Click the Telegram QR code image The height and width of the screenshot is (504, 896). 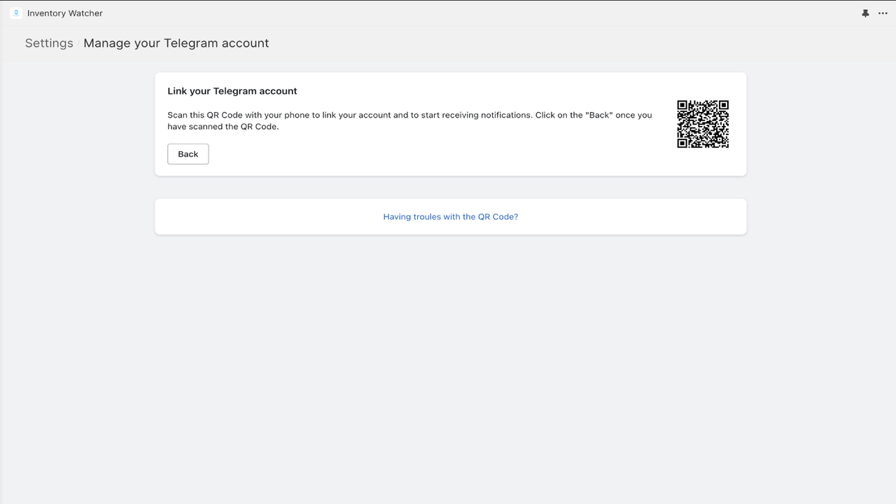(x=703, y=124)
